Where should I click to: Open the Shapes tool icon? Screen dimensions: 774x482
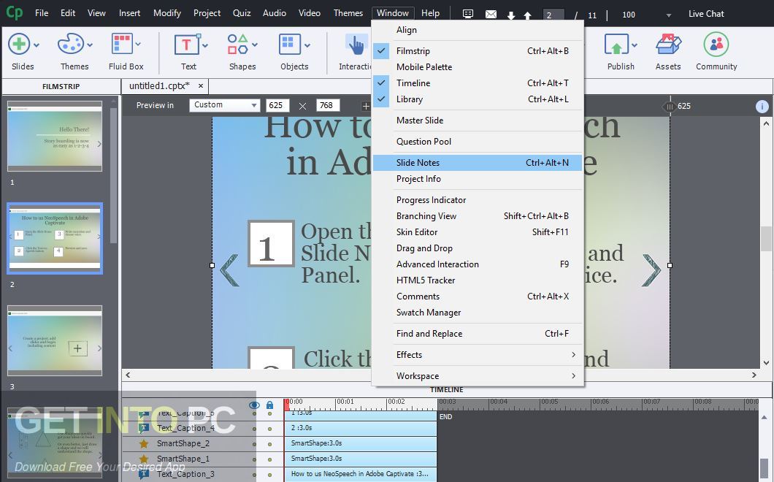pos(237,44)
